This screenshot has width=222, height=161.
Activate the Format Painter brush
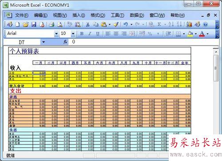click(116, 24)
